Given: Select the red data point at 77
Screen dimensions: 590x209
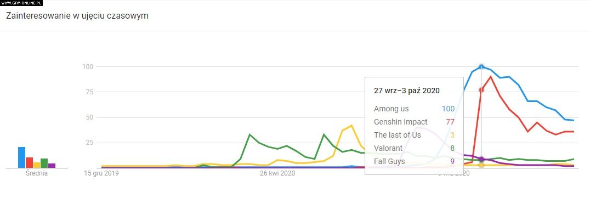Looking at the screenshot, I should 481,89.
